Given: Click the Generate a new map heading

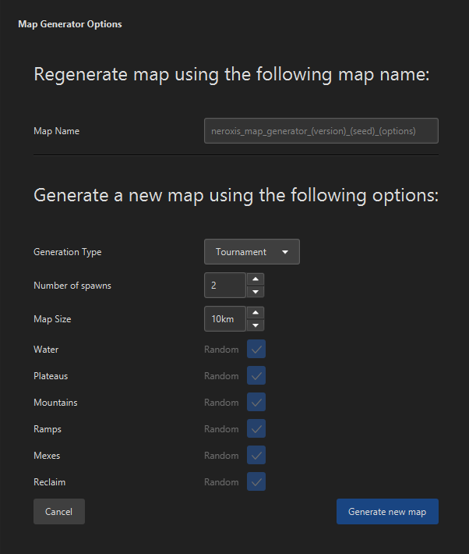Looking at the screenshot, I should (236, 195).
